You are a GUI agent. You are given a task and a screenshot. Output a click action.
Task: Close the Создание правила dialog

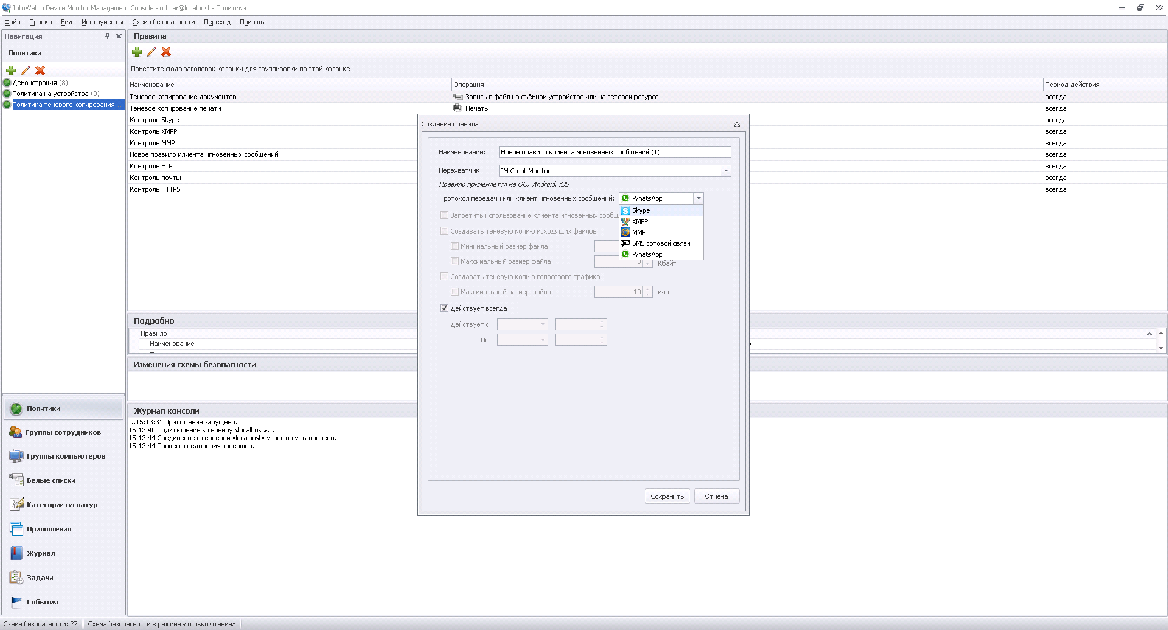coord(737,124)
